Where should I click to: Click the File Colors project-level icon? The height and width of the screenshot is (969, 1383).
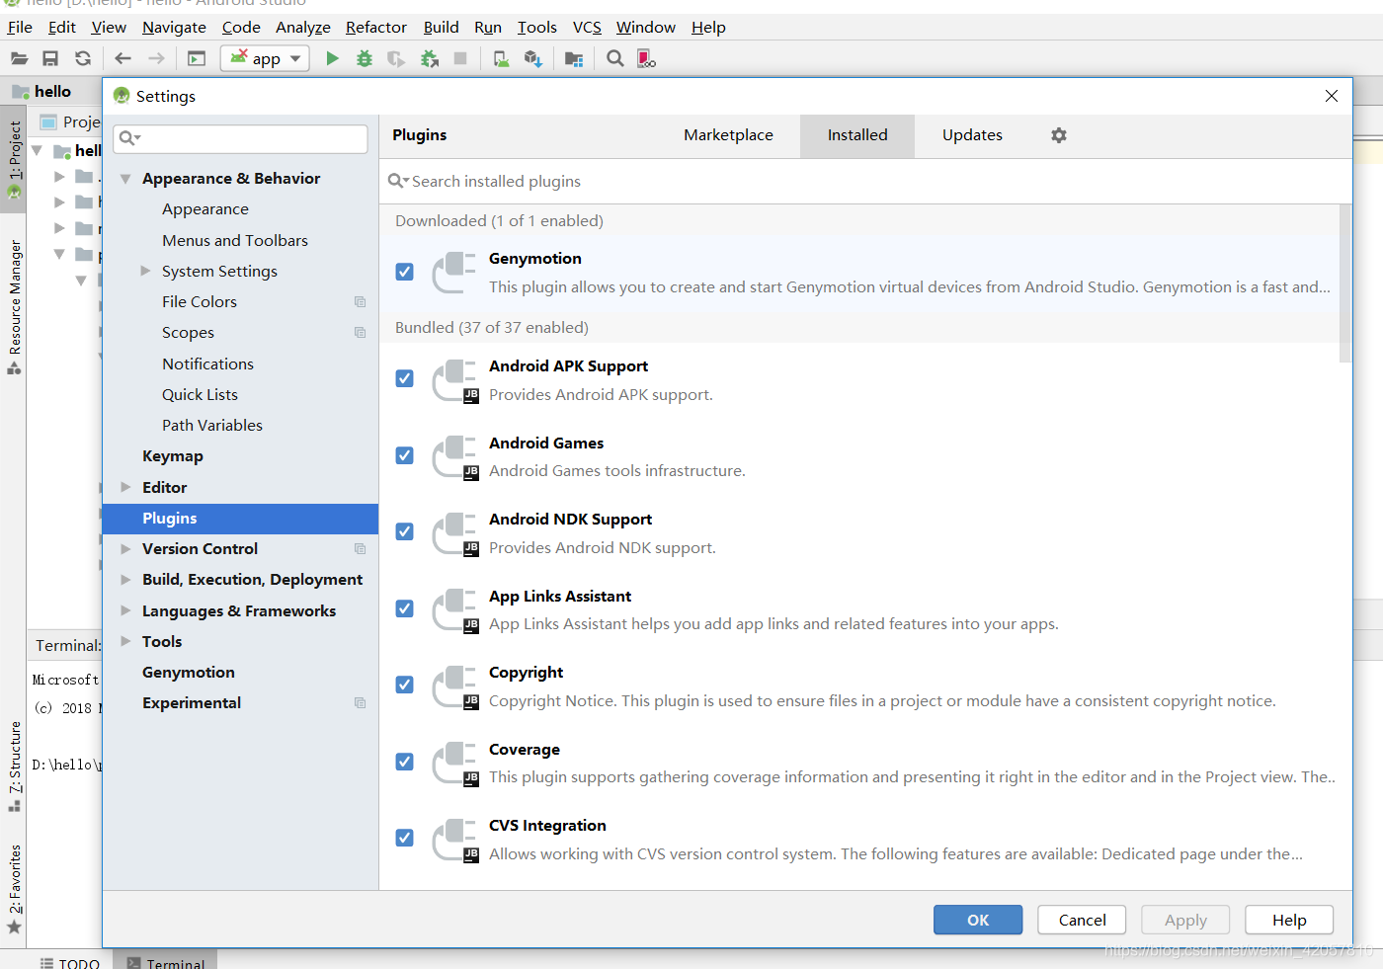click(360, 302)
